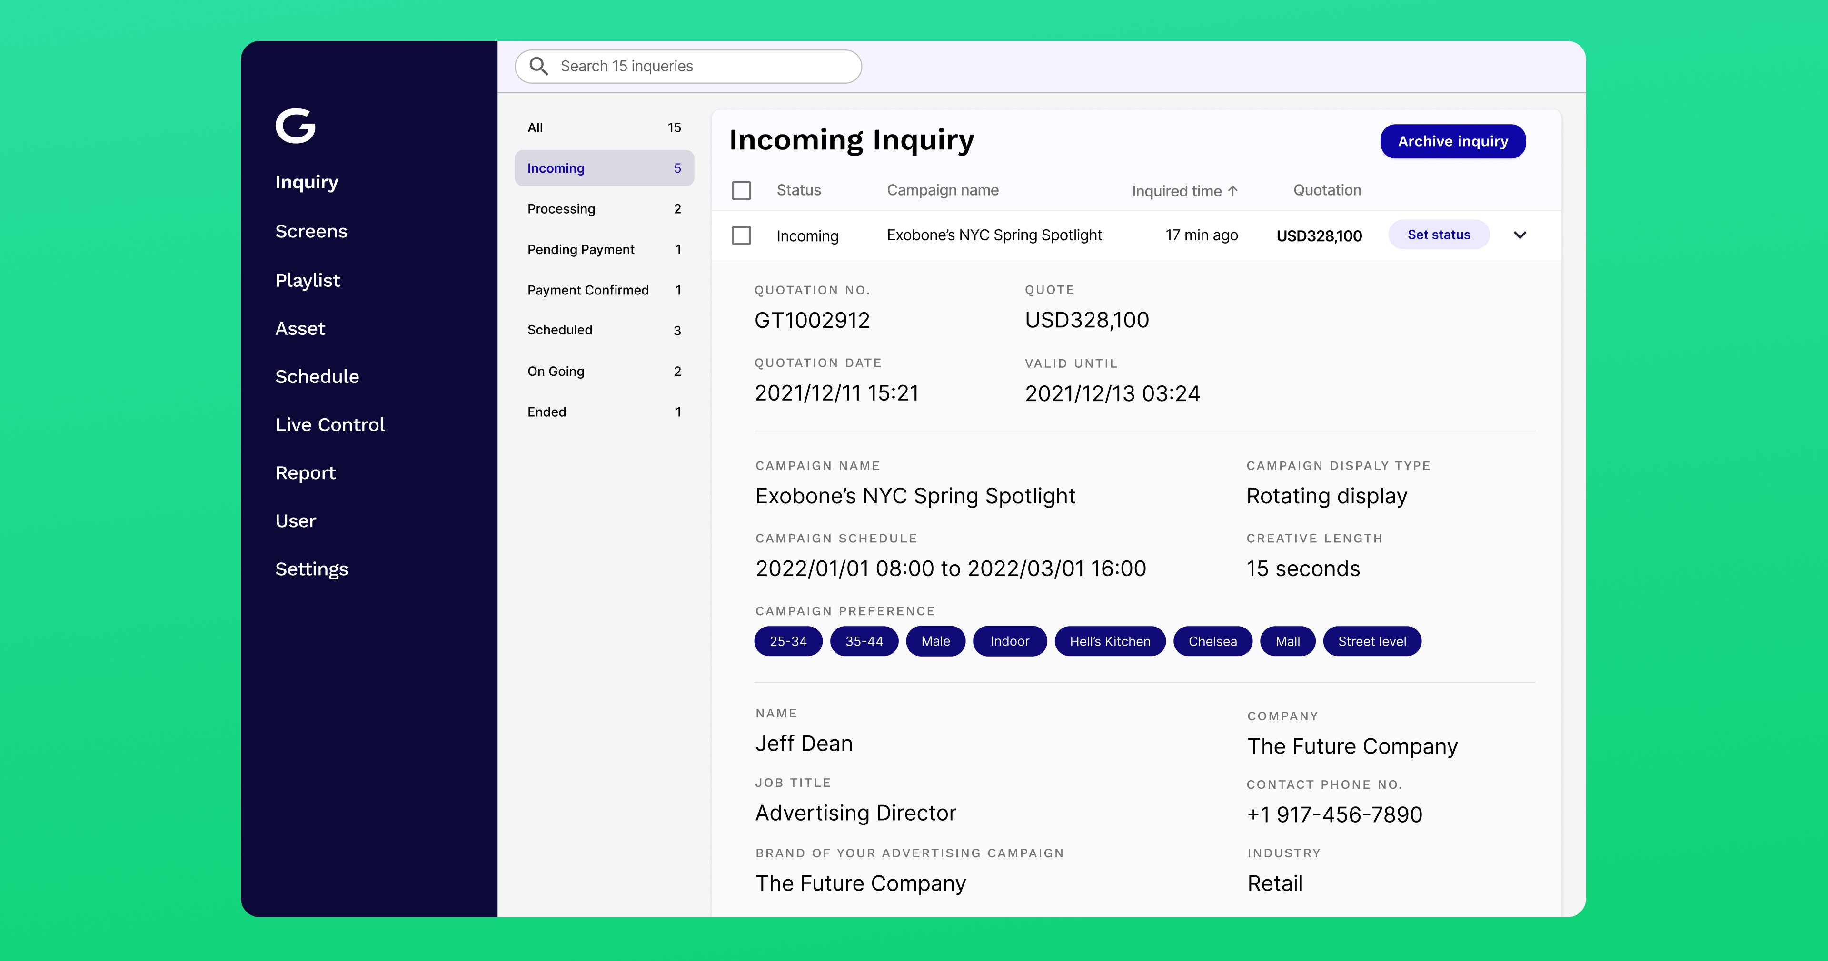1828x961 pixels.
Task: Show Scheduled inquiries list
Action: click(x=604, y=331)
